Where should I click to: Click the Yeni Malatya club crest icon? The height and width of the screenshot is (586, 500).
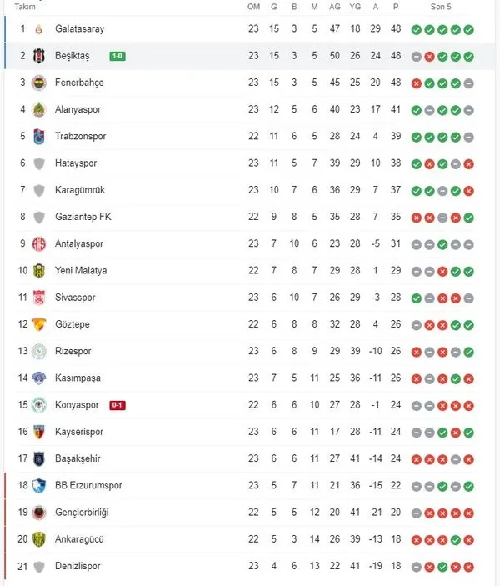pos(38,270)
